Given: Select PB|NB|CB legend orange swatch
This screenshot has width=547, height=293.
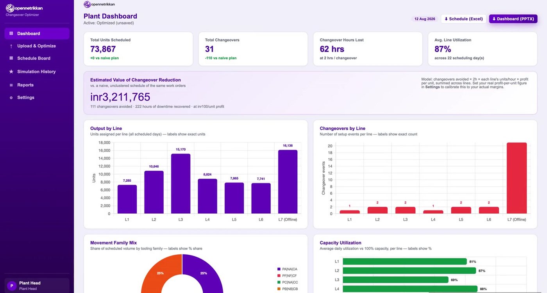Looking at the screenshot, I should 279,289.
